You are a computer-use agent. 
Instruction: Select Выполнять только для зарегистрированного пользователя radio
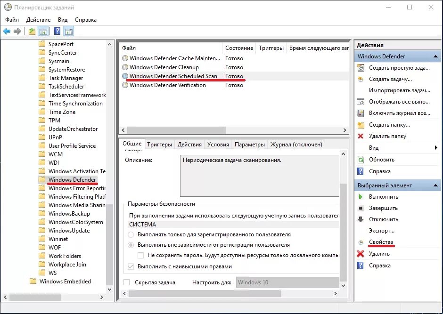click(x=131, y=234)
